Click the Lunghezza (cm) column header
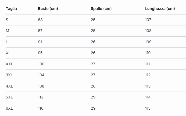Screen dimensions: 186x116 160,9
